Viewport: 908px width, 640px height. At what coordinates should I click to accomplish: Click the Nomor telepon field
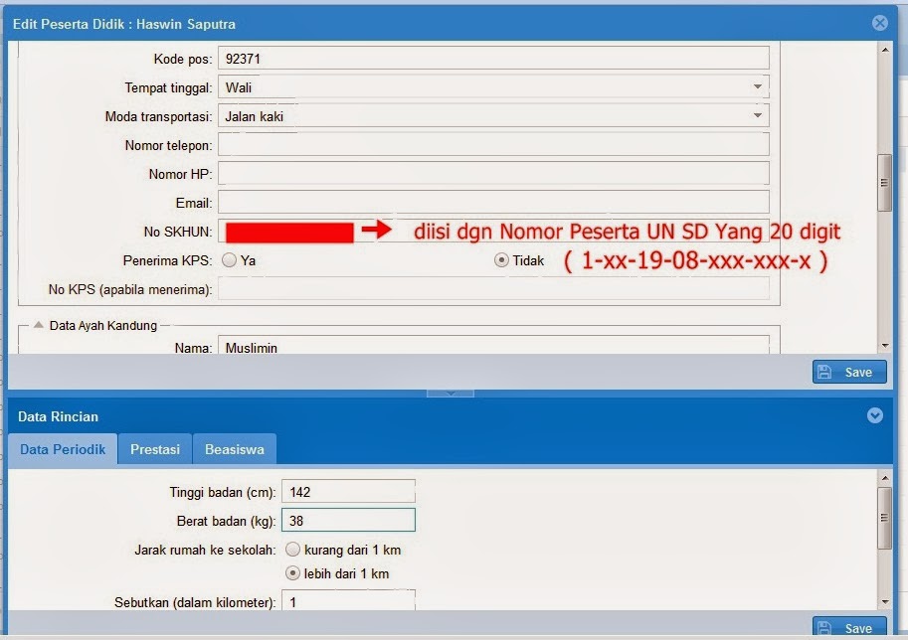[493, 145]
